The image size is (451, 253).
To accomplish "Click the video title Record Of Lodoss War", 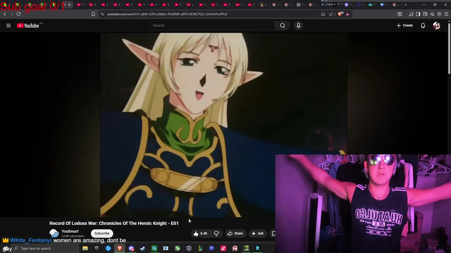I will pyautogui.click(x=114, y=223).
